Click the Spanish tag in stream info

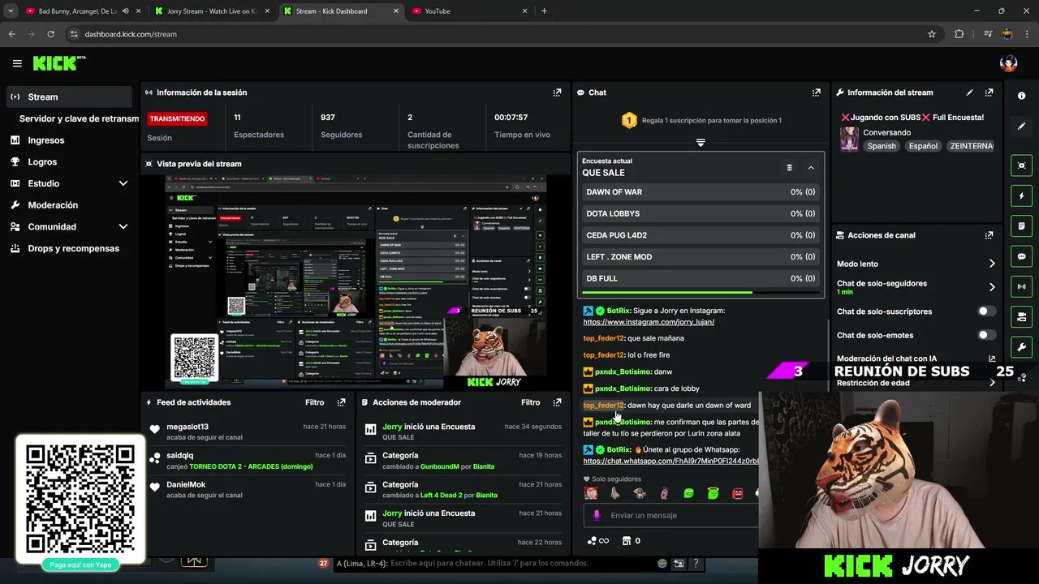[882, 146]
